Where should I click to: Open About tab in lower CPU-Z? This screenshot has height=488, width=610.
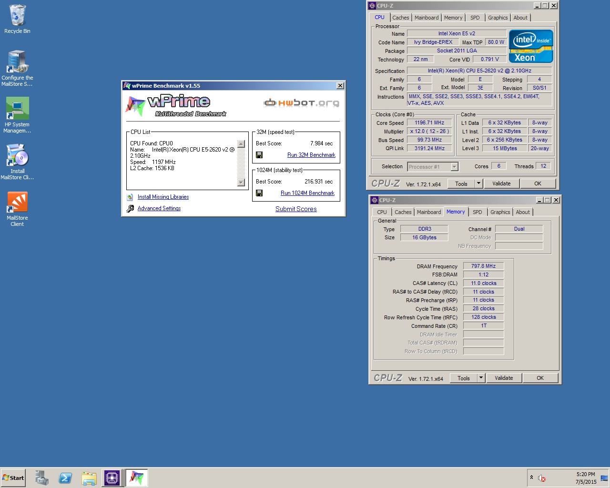(523, 212)
